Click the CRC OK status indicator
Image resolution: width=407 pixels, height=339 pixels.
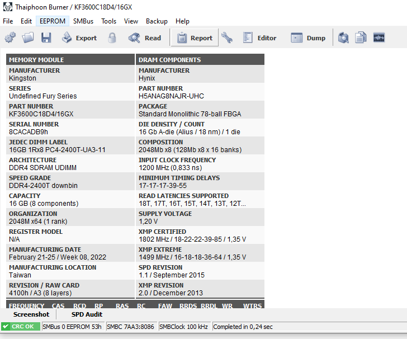(x=21, y=327)
